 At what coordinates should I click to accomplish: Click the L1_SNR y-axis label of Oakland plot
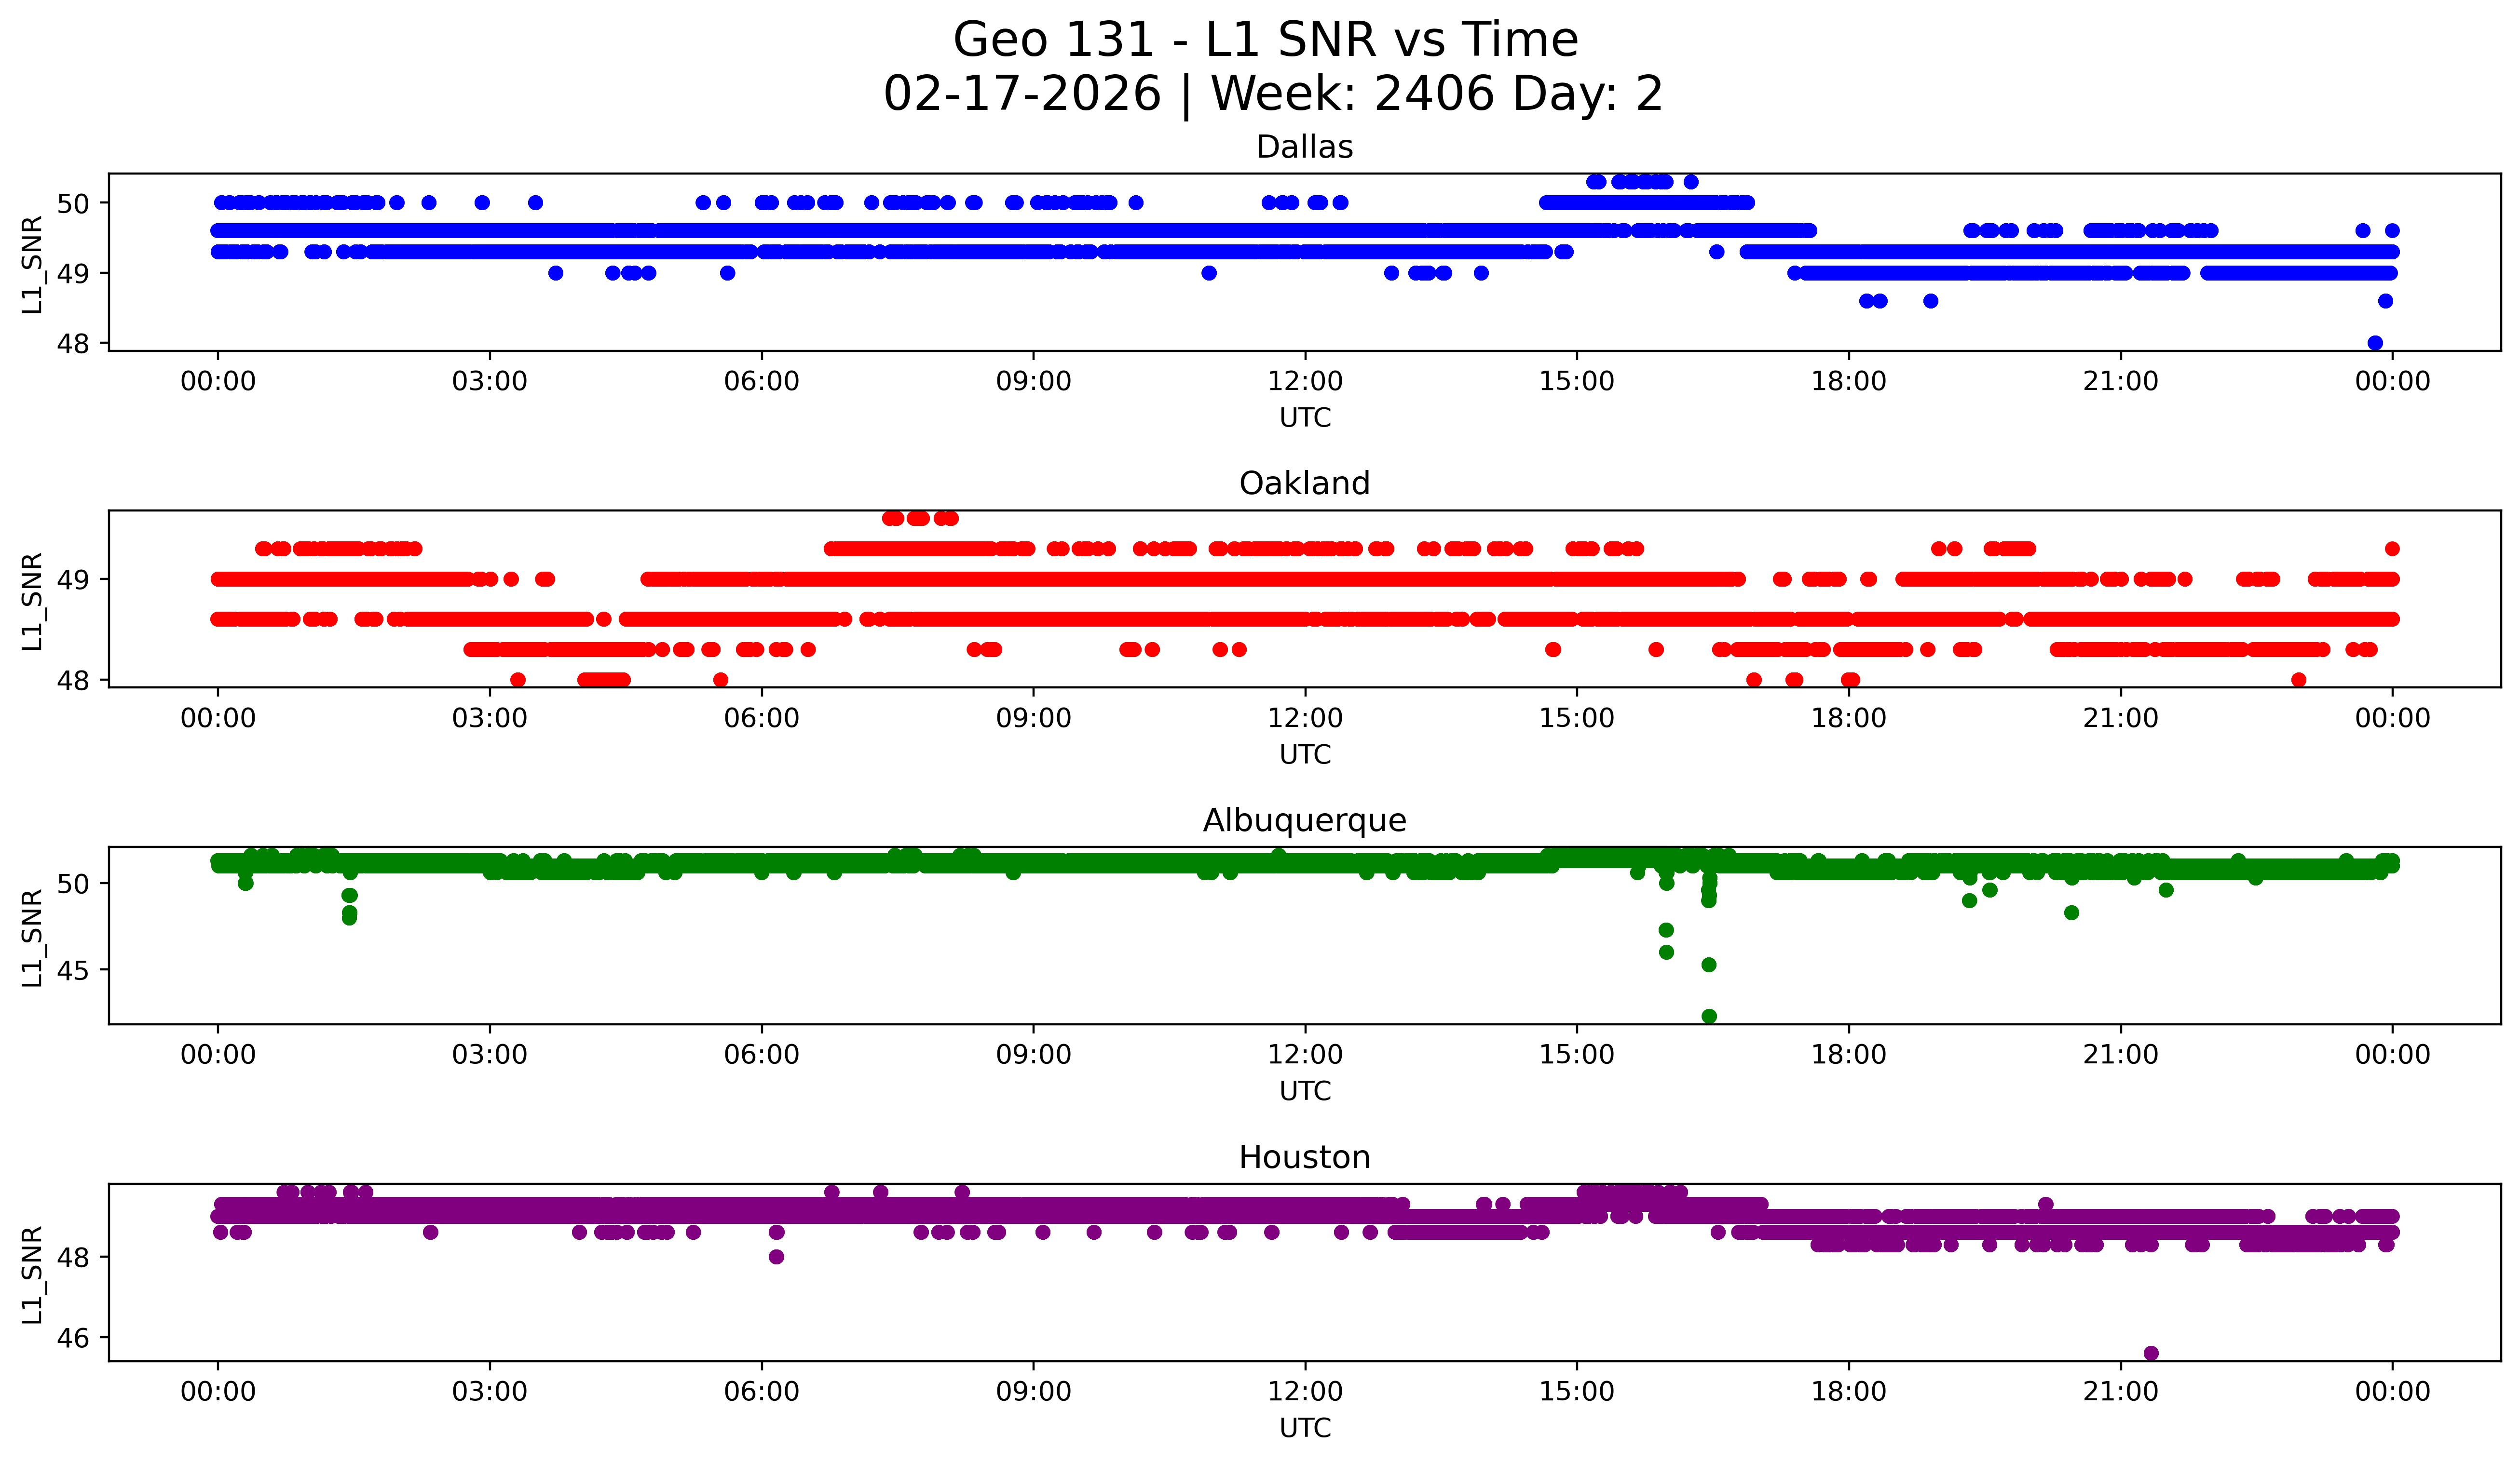[x=32, y=601]
